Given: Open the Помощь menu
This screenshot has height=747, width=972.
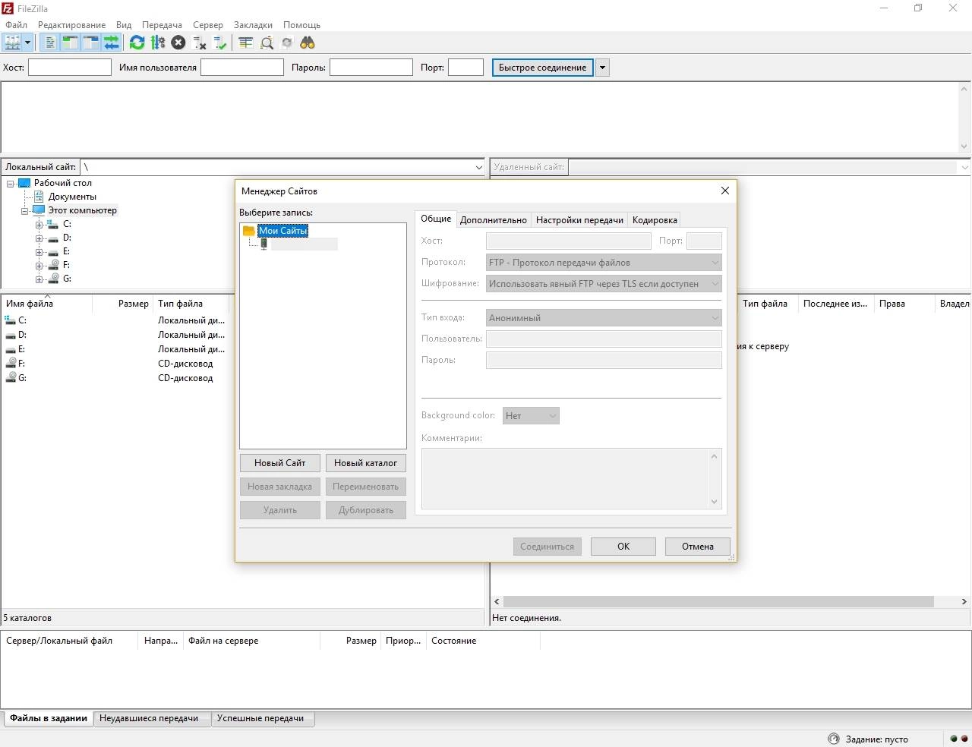Looking at the screenshot, I should point(301,25).
